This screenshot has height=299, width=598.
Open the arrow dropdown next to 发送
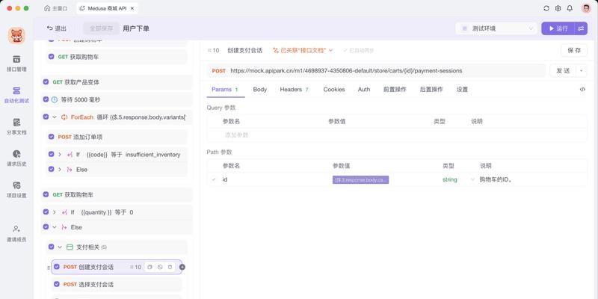582,70
